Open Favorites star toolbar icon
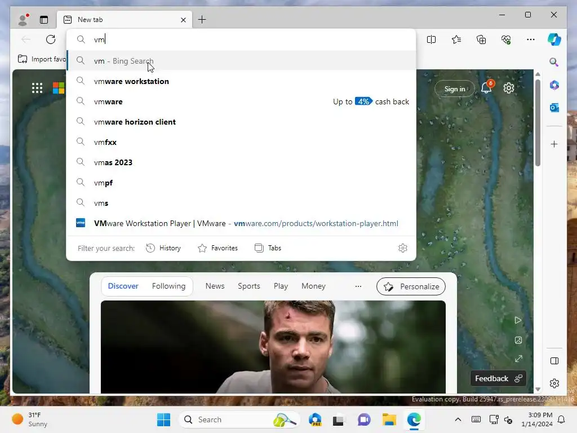Image resolution: width=577 pixels, height=433 pixels. pos(456,39)
